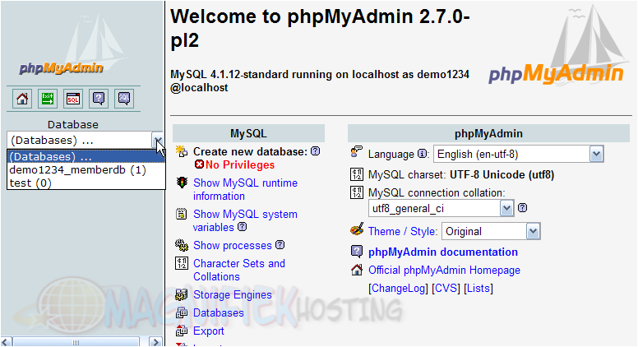Click the Character Sets and Collations icon
Image resolution: width=638 pixels, height=347 pixels.
point(182,263)
